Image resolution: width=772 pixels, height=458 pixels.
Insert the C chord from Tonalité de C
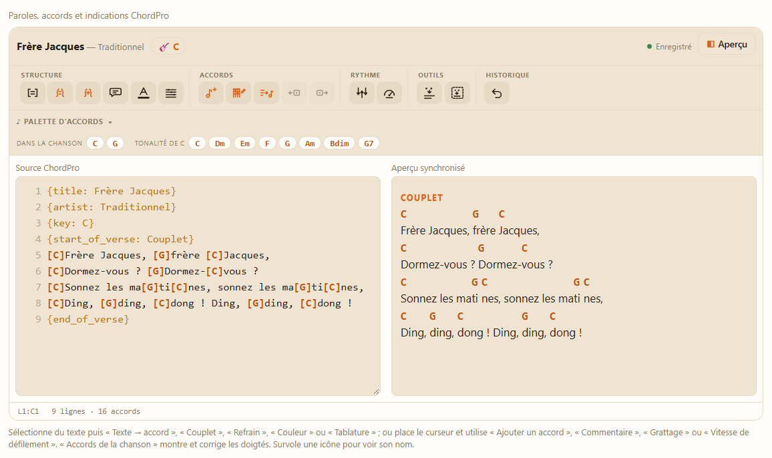[198, 144]
